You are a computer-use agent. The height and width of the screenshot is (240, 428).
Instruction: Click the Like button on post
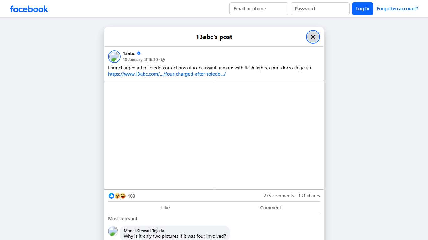pos(165,208)
